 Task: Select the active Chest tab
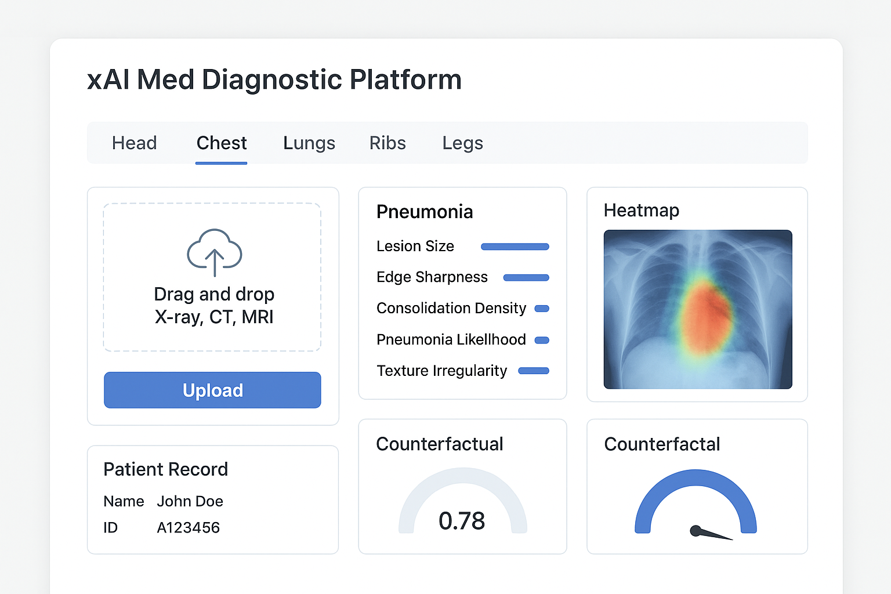coord(221,143)
